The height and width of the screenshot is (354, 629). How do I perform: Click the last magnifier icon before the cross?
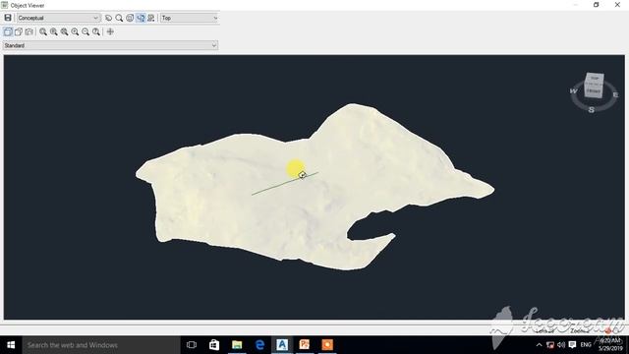click(x=96, y=31)
